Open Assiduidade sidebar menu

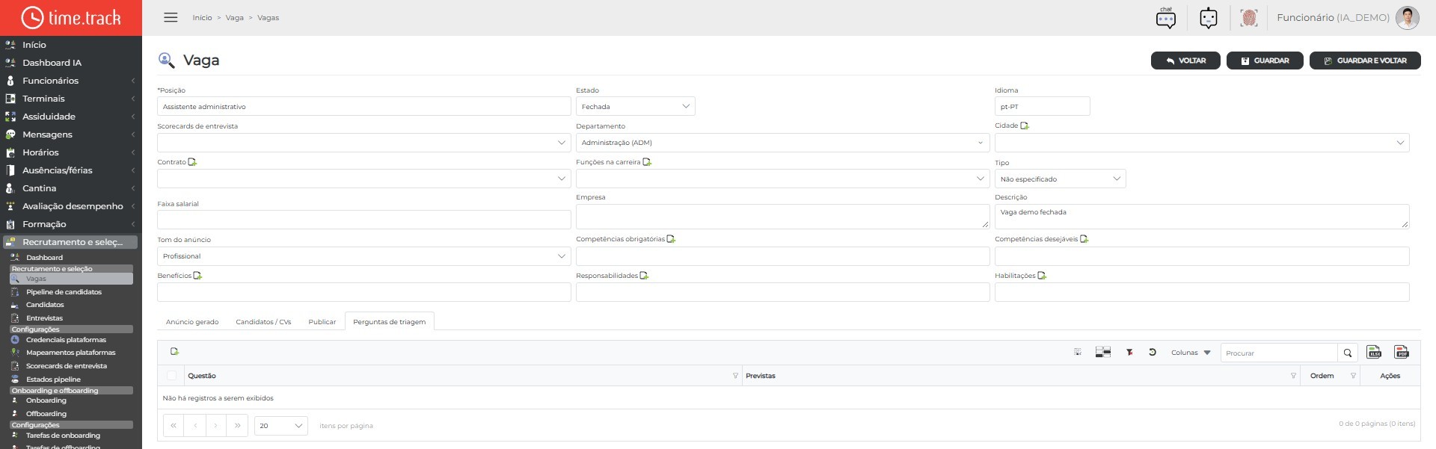[71, 117]
